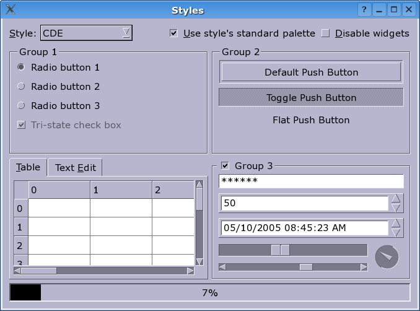420x311 pixels.
Task: Click the table's vertical scrollbar up arrow
Action: 199,184
